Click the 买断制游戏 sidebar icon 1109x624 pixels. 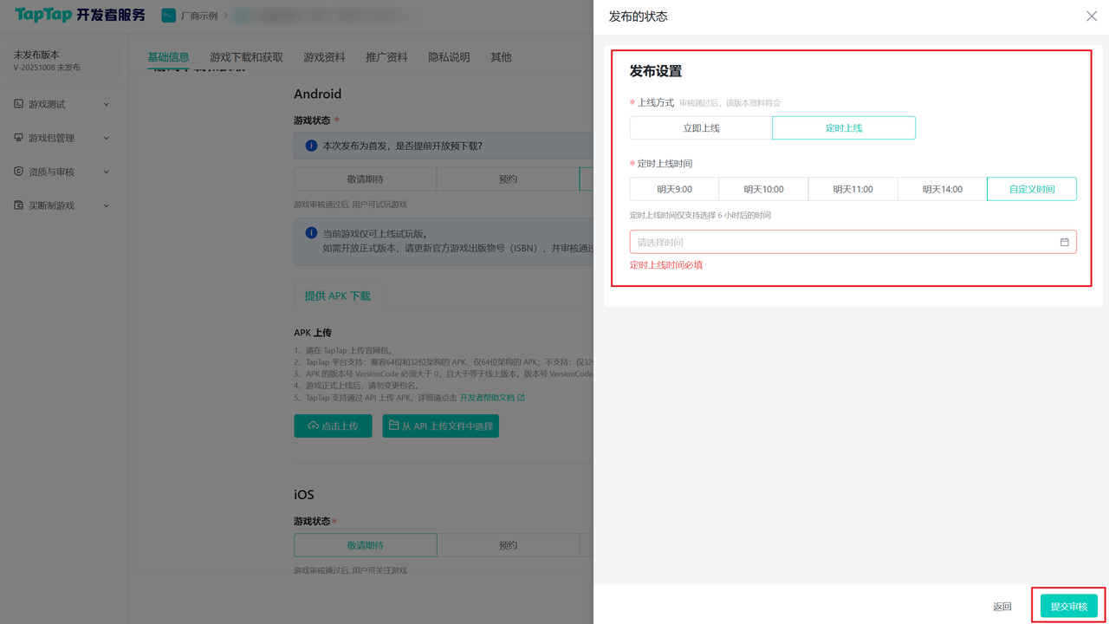19,205
